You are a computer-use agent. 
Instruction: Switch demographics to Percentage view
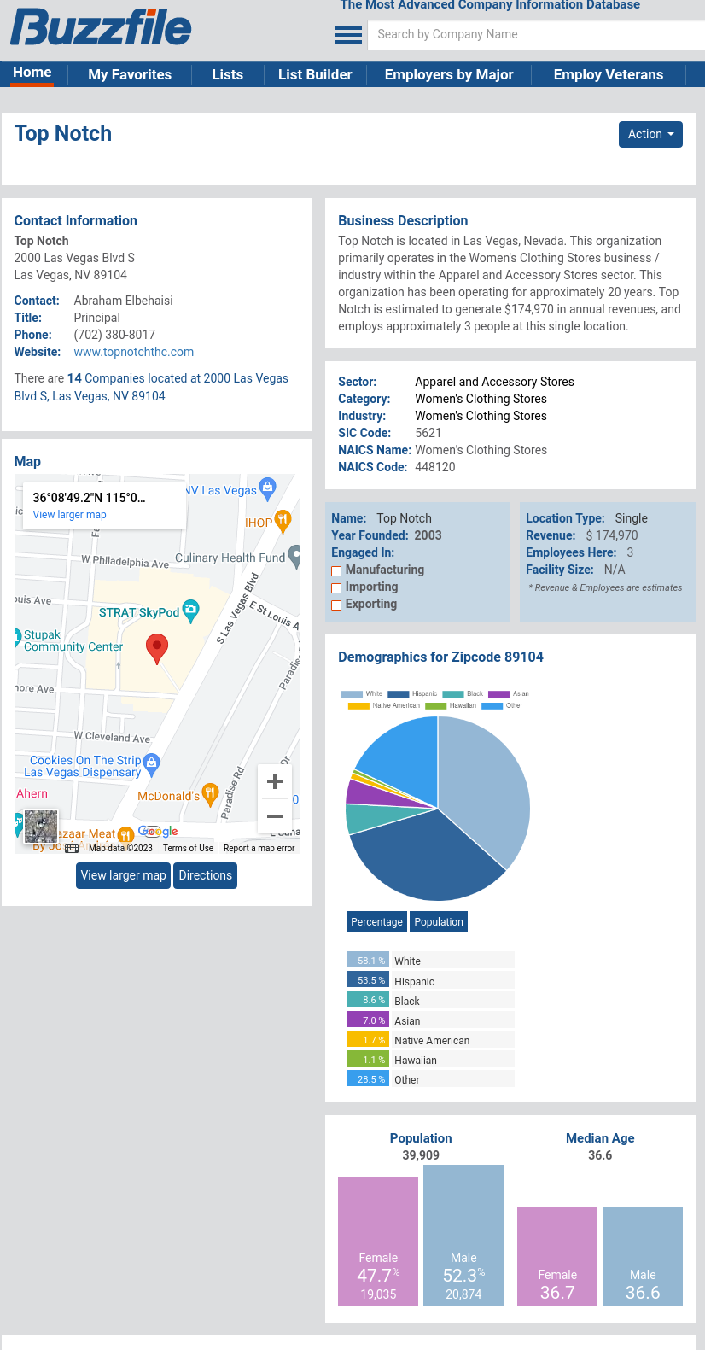click(376, 922)
